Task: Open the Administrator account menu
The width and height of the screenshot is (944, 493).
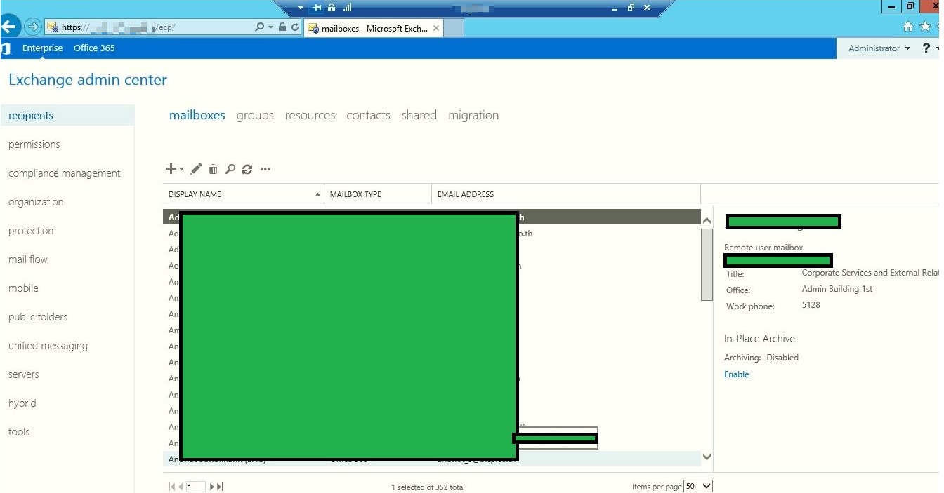Action: coord(876,48)
